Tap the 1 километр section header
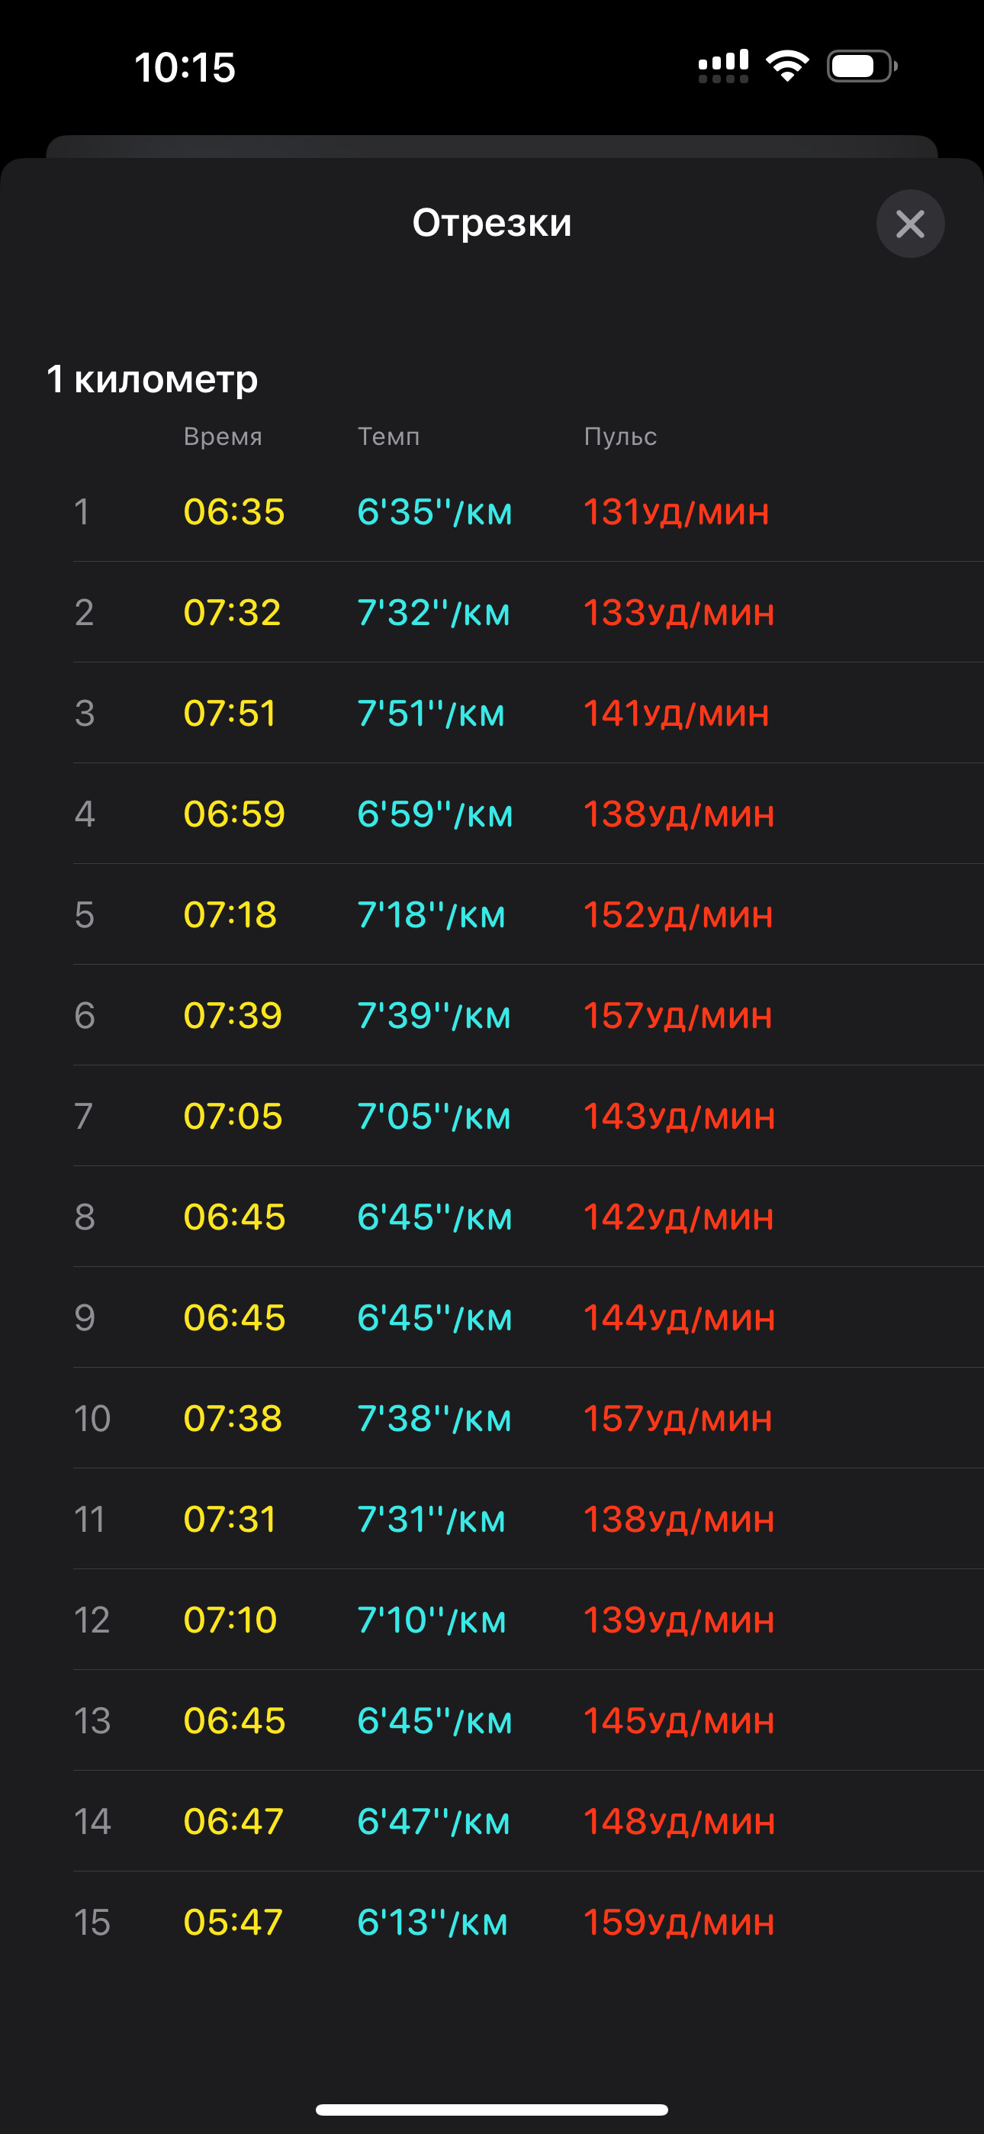The width and height of the screenshot is (984, 2134). tap(153, 379)
